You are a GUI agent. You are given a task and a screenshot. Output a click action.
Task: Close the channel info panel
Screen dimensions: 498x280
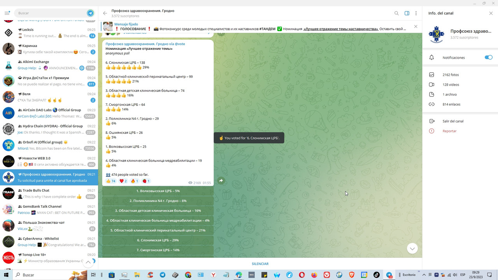point(491,13)
